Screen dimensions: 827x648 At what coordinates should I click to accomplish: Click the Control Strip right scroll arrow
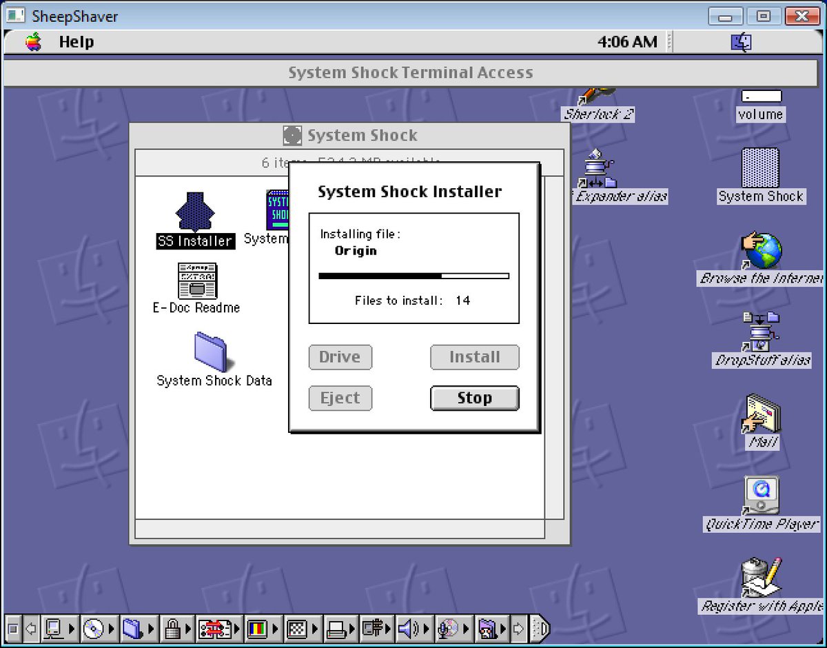(x=519, y=629)
